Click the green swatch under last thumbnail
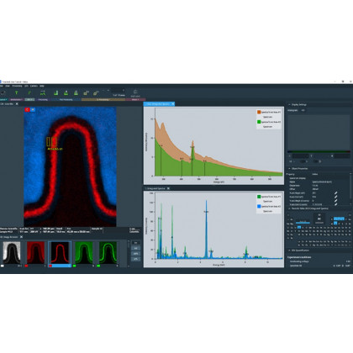Image resolution: width=353 pixels, height=353 pixels. 98,266
